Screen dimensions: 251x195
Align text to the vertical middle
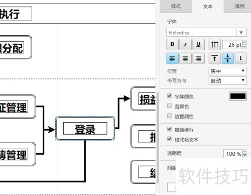click(228, 58)
